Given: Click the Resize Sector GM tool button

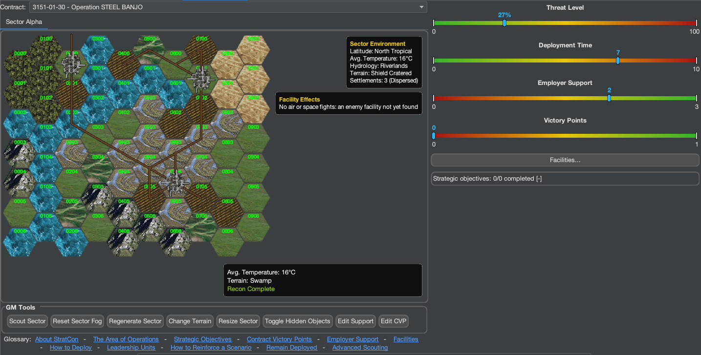Looking at the screenshot, I should pyautogui.click(x=238, y=321).
